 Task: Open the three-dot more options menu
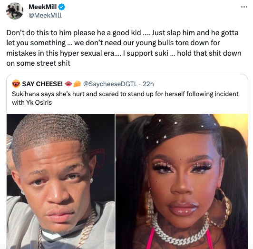pyautogui.click(x=244, y=7)
